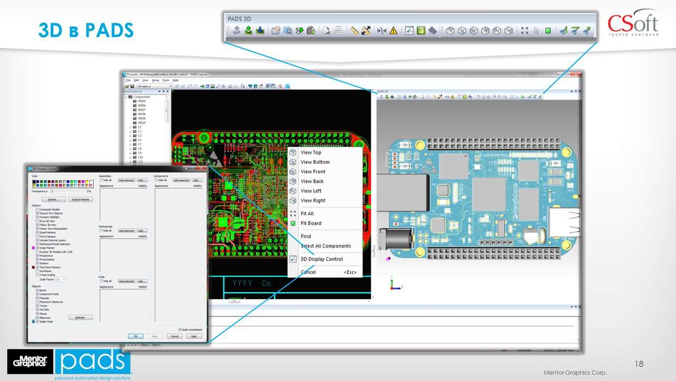Image resolution: width=676 pixels, height=381 pixels.
Task: Click the printer icon in enlarged PADS 3D toolbar
Action: 339,31
